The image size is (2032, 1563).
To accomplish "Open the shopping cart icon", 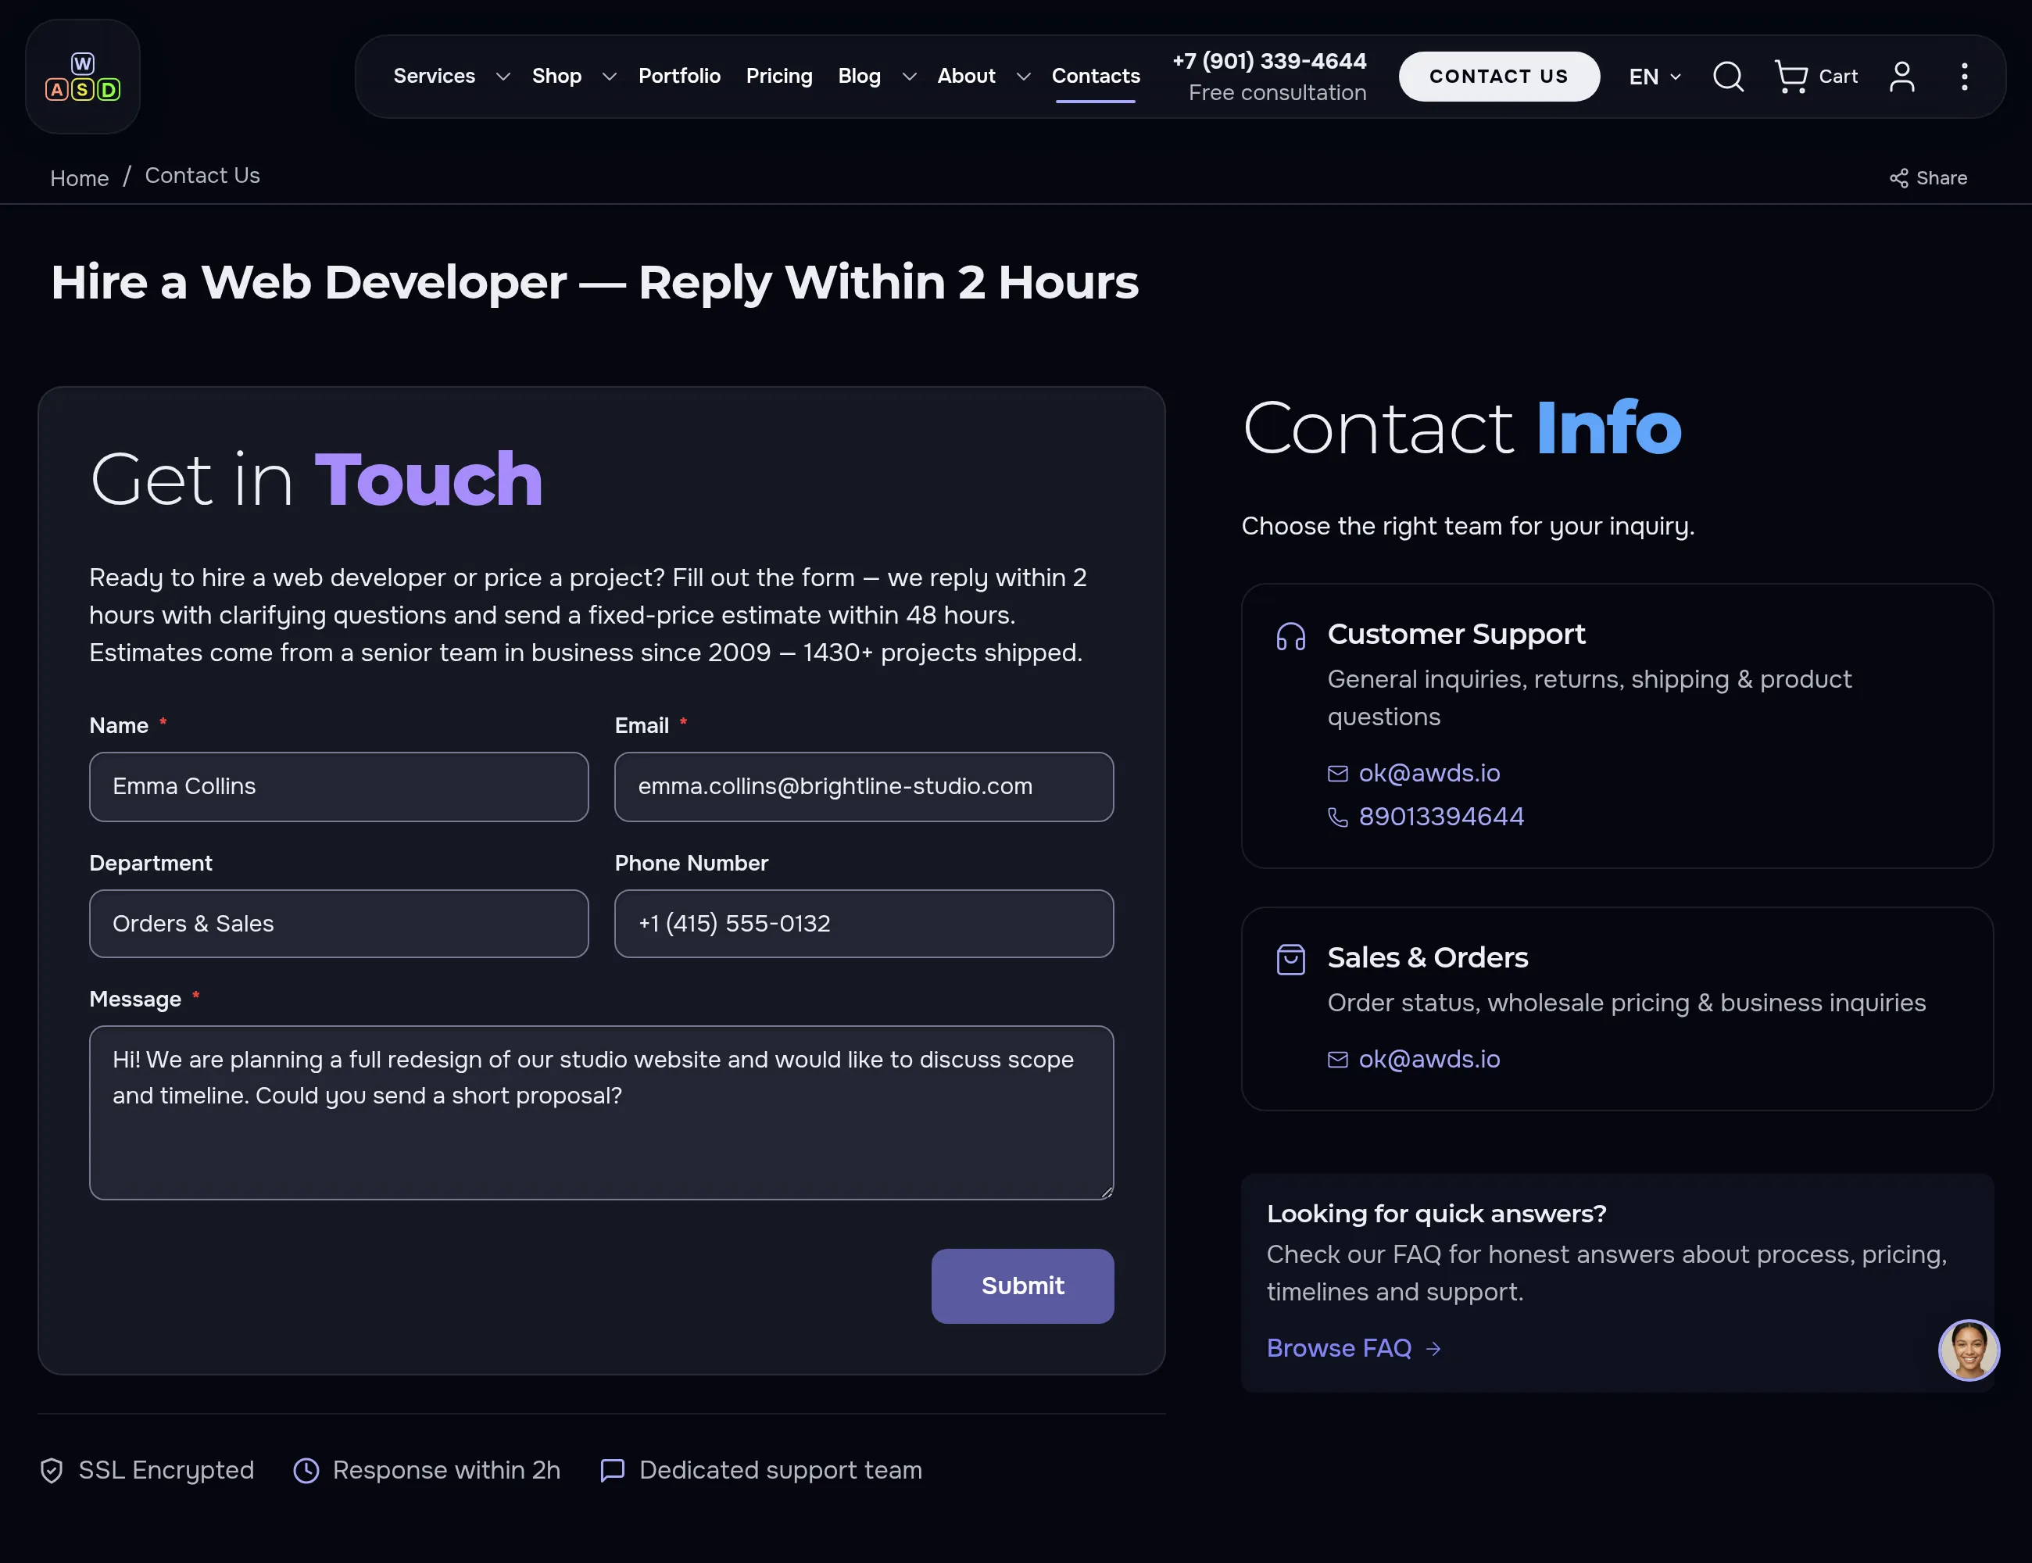I will tap(1790, 77).
